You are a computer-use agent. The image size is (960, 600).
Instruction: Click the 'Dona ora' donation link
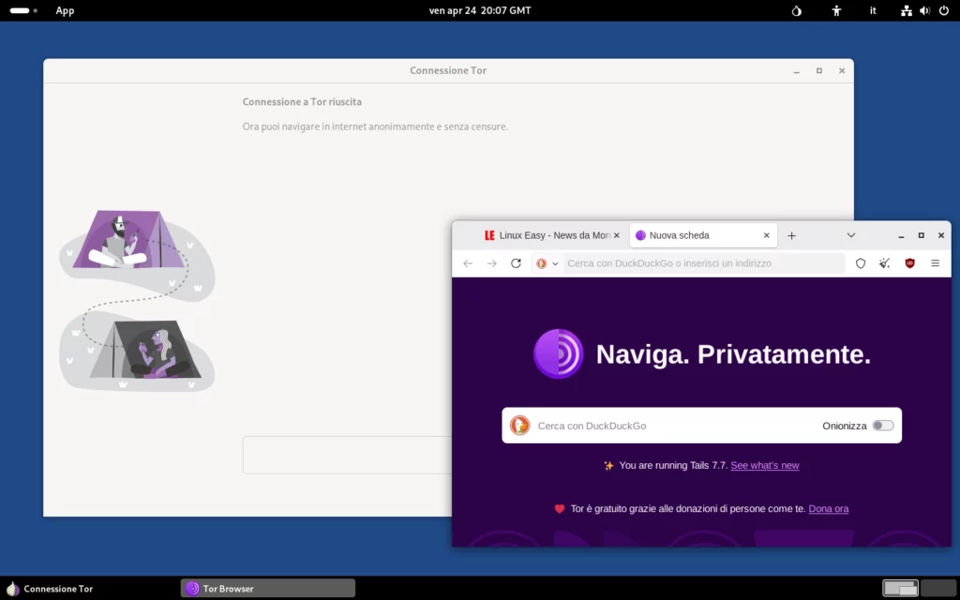(x=828, y=508)
